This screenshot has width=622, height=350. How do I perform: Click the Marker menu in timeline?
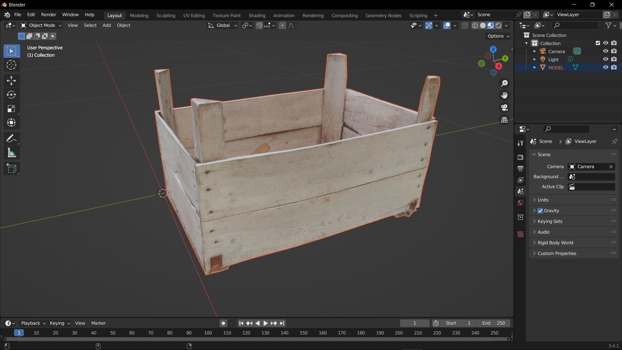(x=98, y=323)
